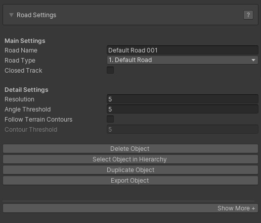
Task: Choose Select Object in Hierarchy
Action: click(130, 159)
